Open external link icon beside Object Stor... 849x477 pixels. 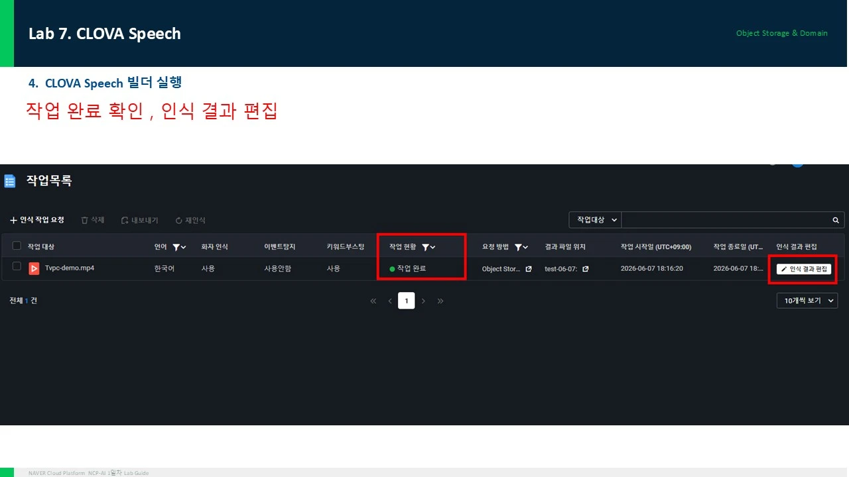coord(529,269)
